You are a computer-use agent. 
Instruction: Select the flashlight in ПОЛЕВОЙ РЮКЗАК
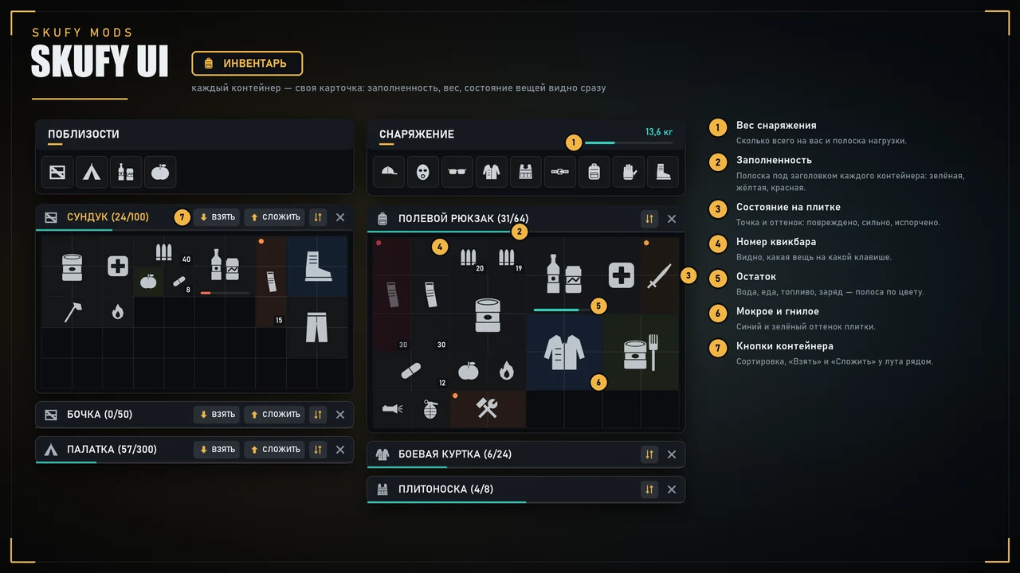393,409
